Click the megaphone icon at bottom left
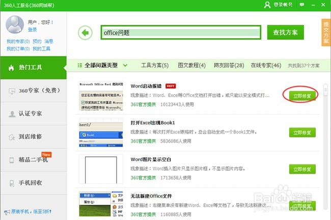 (7, 212)
